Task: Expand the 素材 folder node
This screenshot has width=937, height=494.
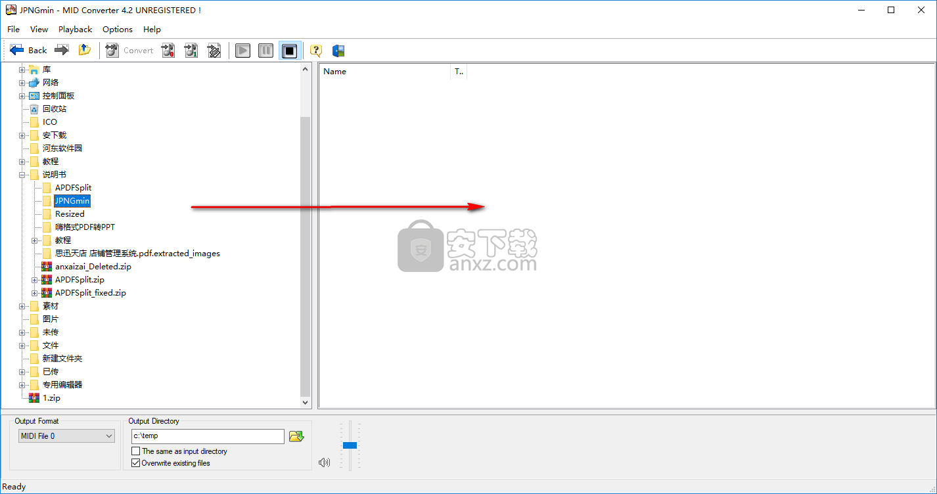Action: [x=22, y=306]
